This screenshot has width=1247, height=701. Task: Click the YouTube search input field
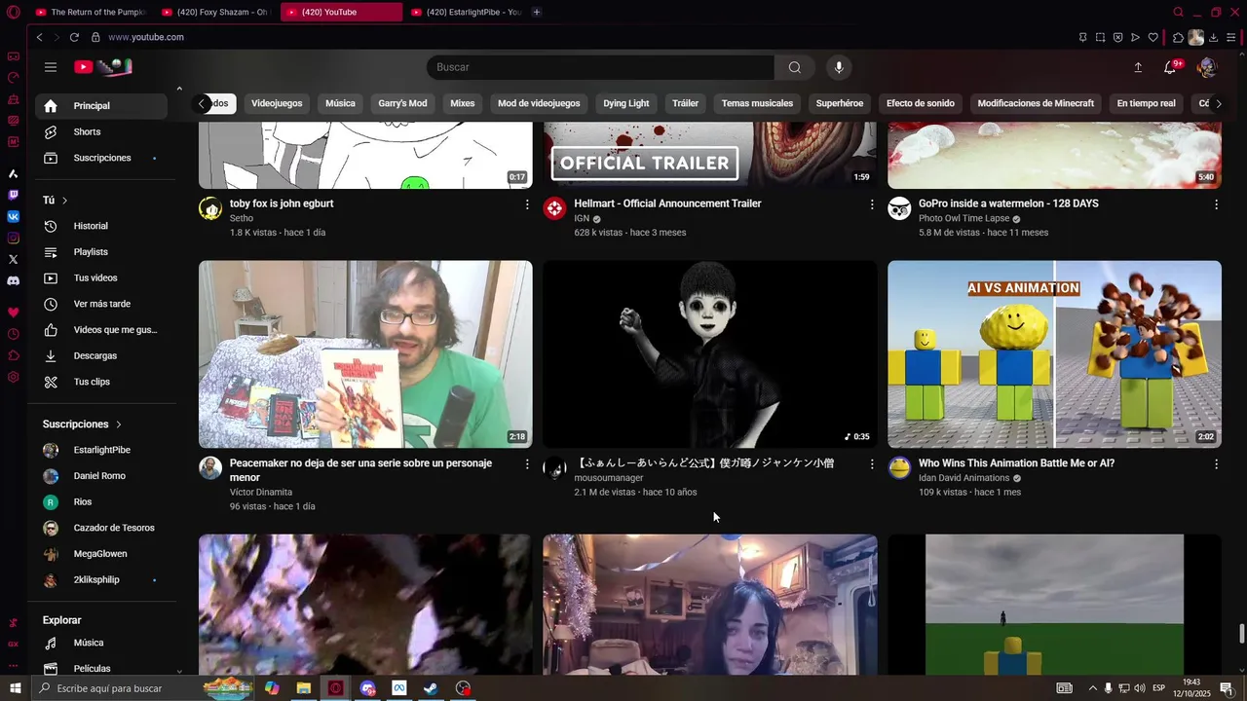(x=601, y=67)
